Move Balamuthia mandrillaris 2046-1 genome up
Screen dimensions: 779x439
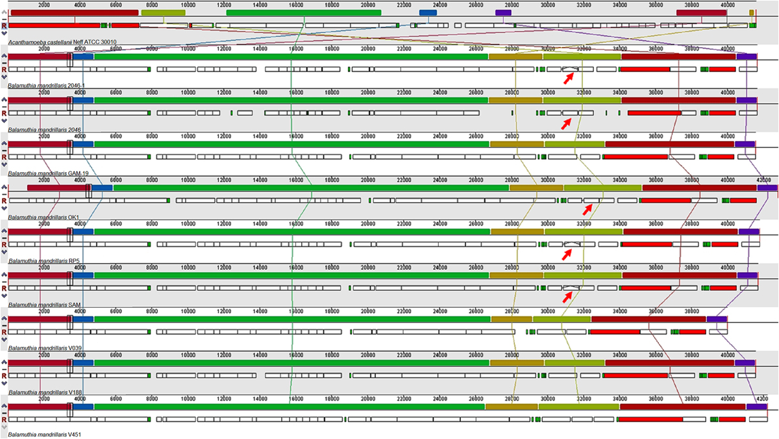4,56
